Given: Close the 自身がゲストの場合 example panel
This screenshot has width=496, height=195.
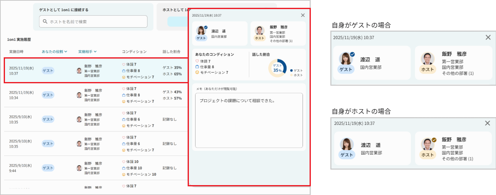Looking at the screenshot, I should click(488, 37).
